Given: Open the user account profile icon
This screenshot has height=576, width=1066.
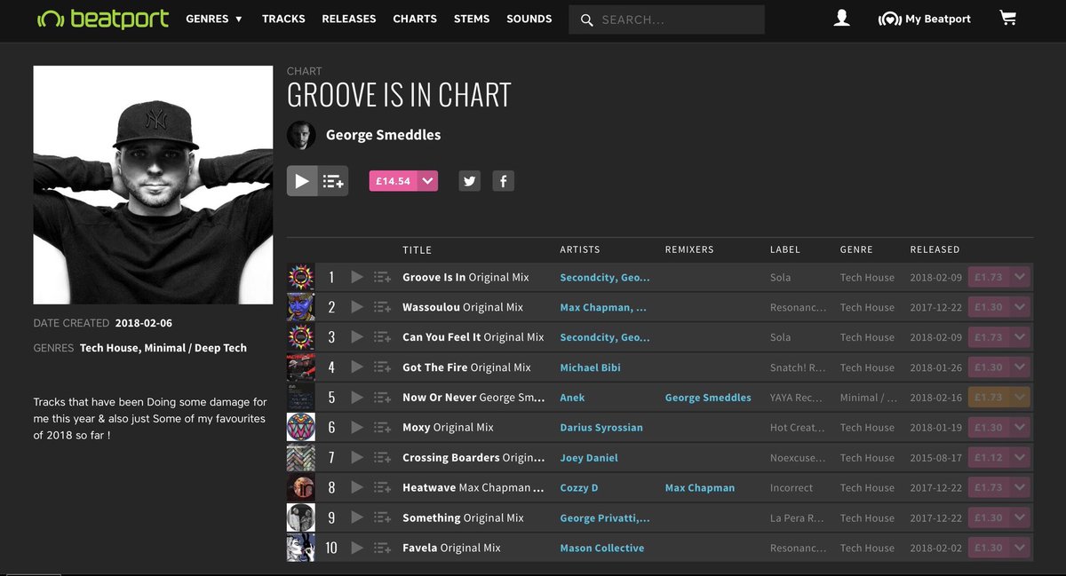Looking at the screenshot, I should tap(841, 17).
